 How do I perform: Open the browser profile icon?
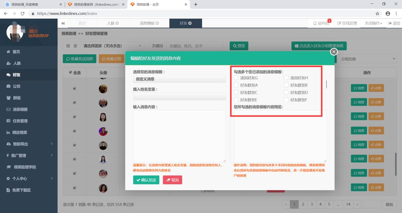click(x=387, y=14)
